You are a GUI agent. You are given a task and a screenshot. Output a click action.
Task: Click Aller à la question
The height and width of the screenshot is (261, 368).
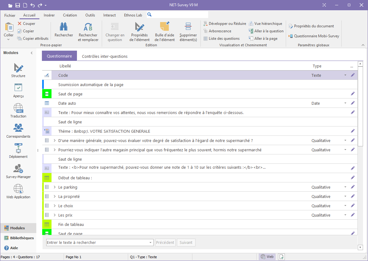(x=266, y=31)
